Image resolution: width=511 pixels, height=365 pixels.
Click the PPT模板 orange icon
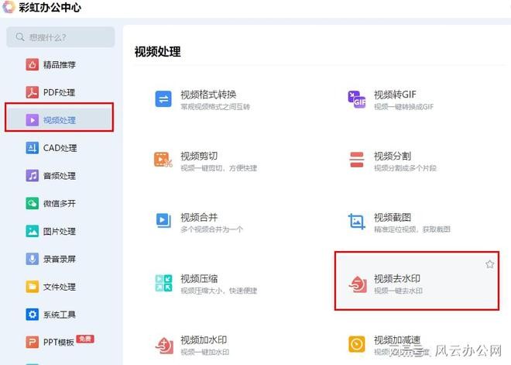pyautogui.click(x=32, y=343)
